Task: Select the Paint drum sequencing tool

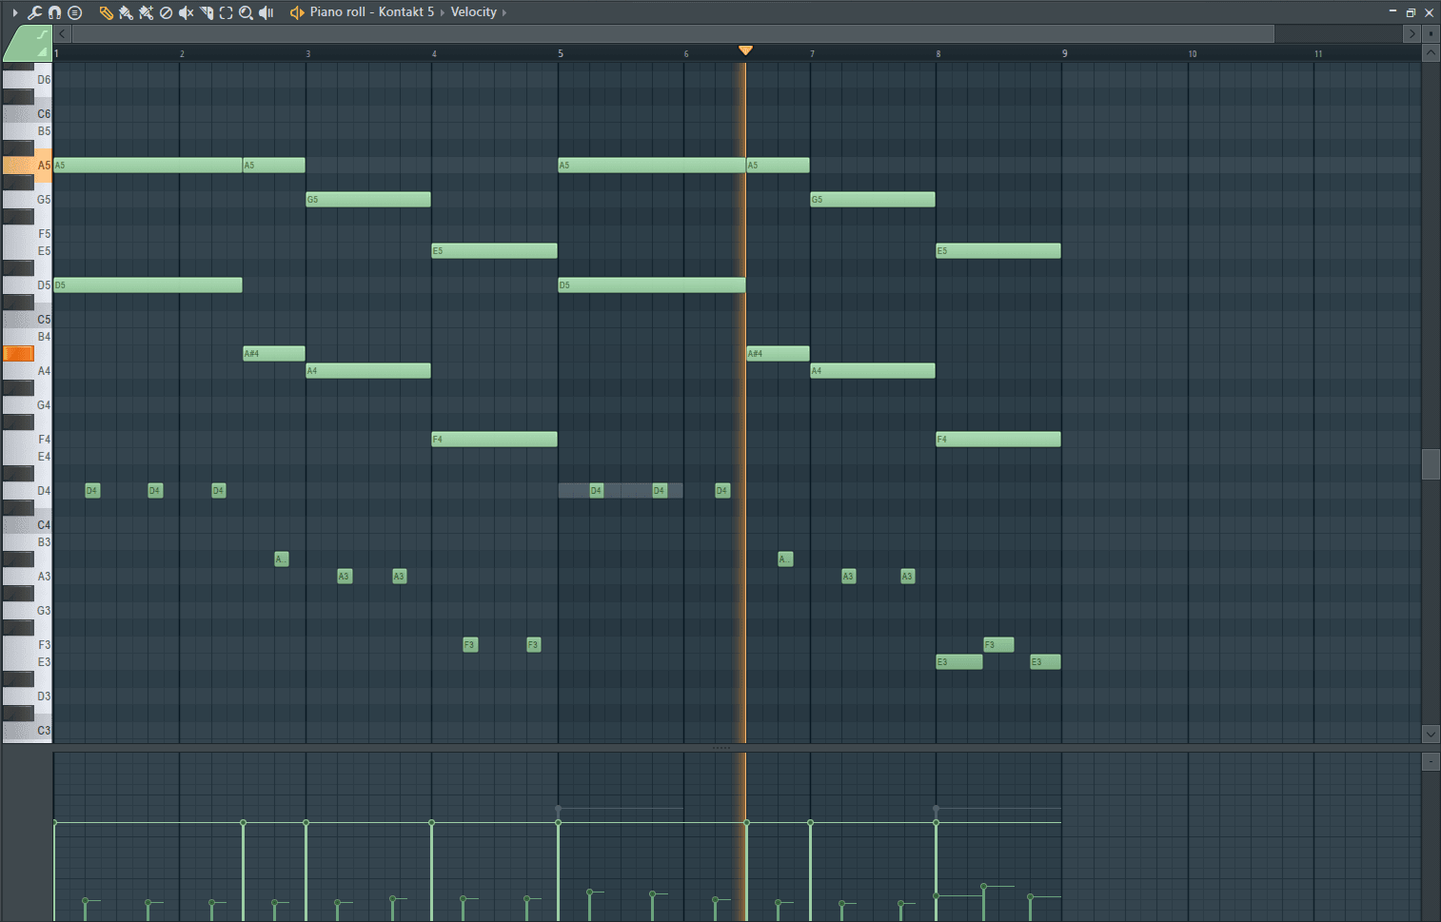Action: click(146, 12)
